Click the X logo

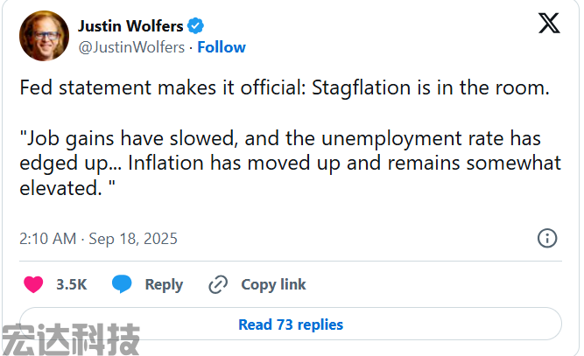pyautogui.click(x=548, y=24)
